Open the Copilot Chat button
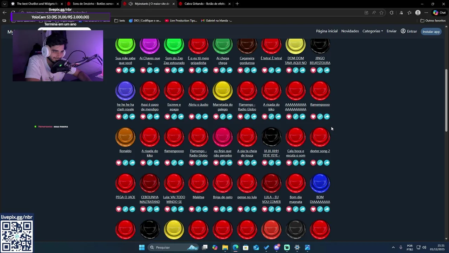 click(x=439, y=13)
